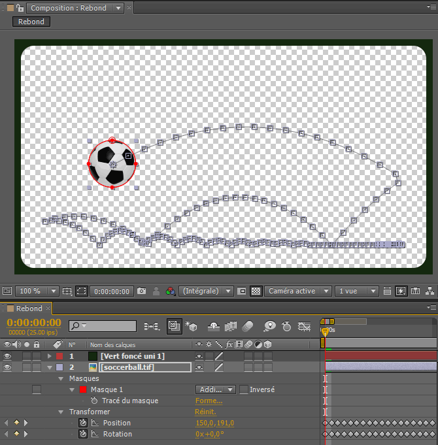This screenshot has height=445, width=438.
Task: Toggle the live update icon in timeline
Action: (x=174, y=326)
